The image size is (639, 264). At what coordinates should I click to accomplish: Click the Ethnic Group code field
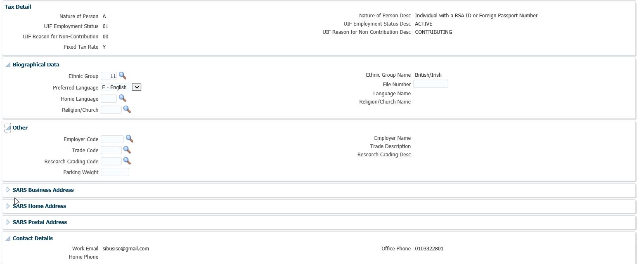pyautogui.click(x=109, y=76)
